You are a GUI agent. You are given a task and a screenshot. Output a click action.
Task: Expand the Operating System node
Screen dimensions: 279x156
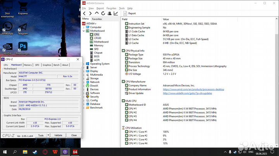pyautogui.click(x=84, y=64)
